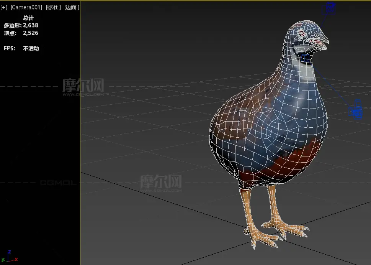Viewport: 371px width, 265px height.
Task: Select the blue camera target box on bird's neck
Action: pos(306,58)
